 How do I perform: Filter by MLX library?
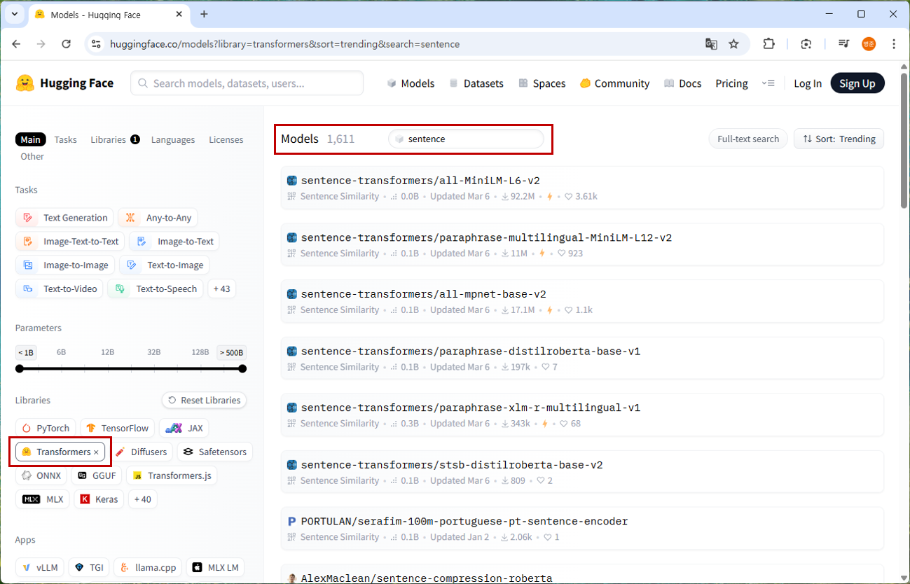click(42, 499)
